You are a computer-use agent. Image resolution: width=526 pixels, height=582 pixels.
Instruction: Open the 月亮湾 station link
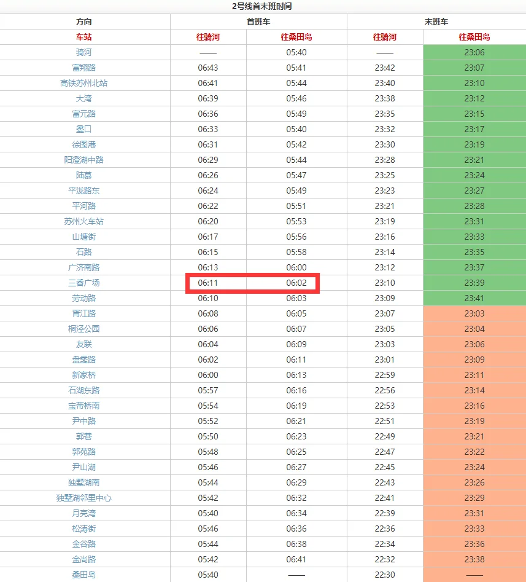point(84,513)
